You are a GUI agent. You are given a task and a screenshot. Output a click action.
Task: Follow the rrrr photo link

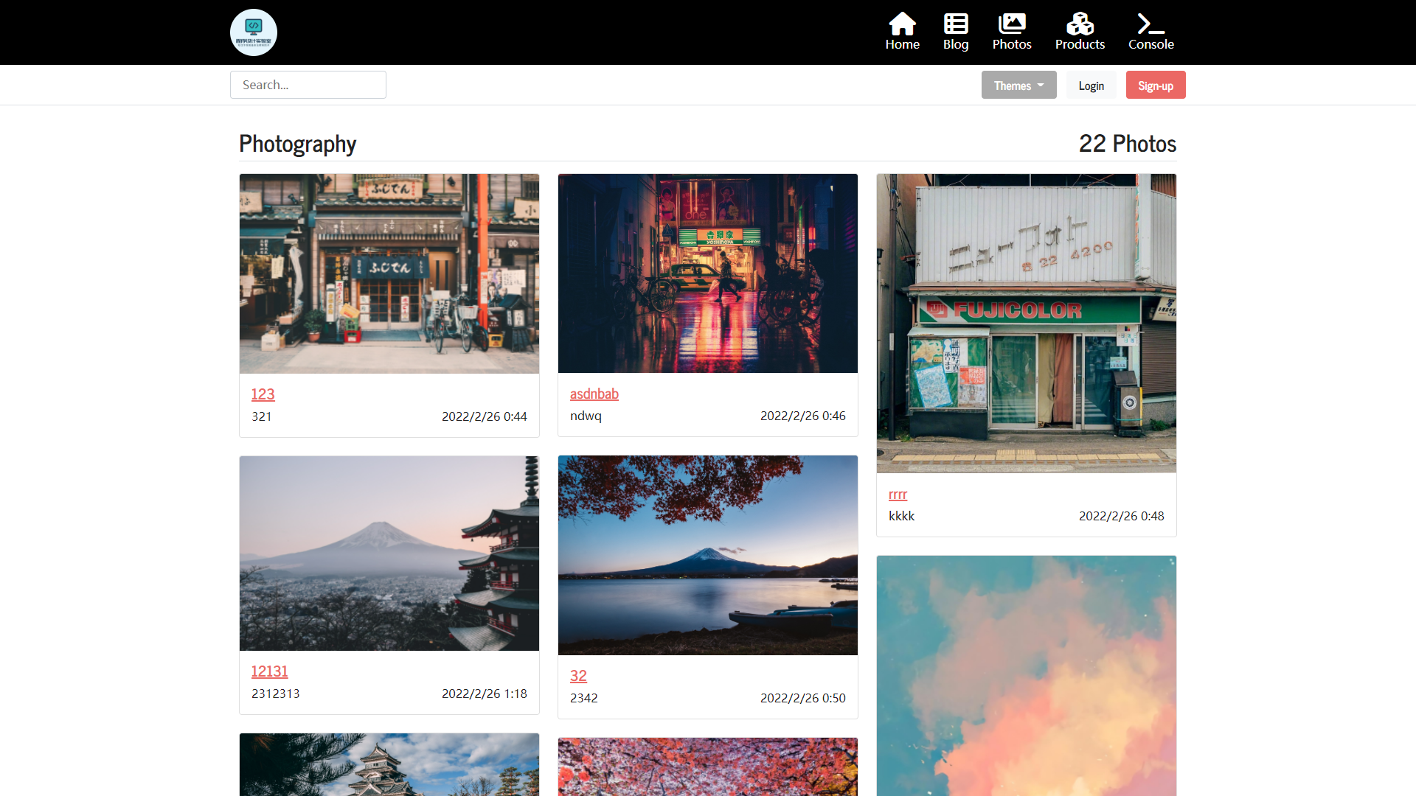tap(898, 495)
